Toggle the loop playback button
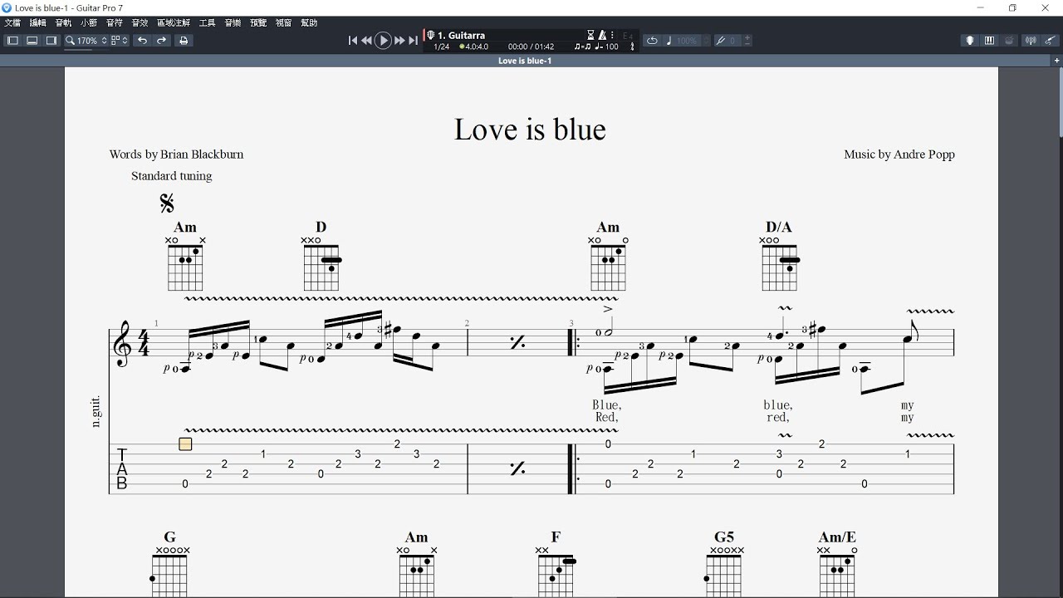The image size is (1063, 598). (x=652, y=41)
